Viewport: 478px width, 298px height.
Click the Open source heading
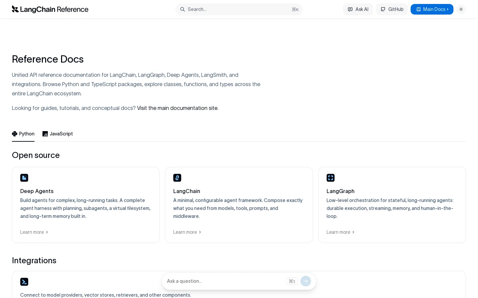(36, 155)
